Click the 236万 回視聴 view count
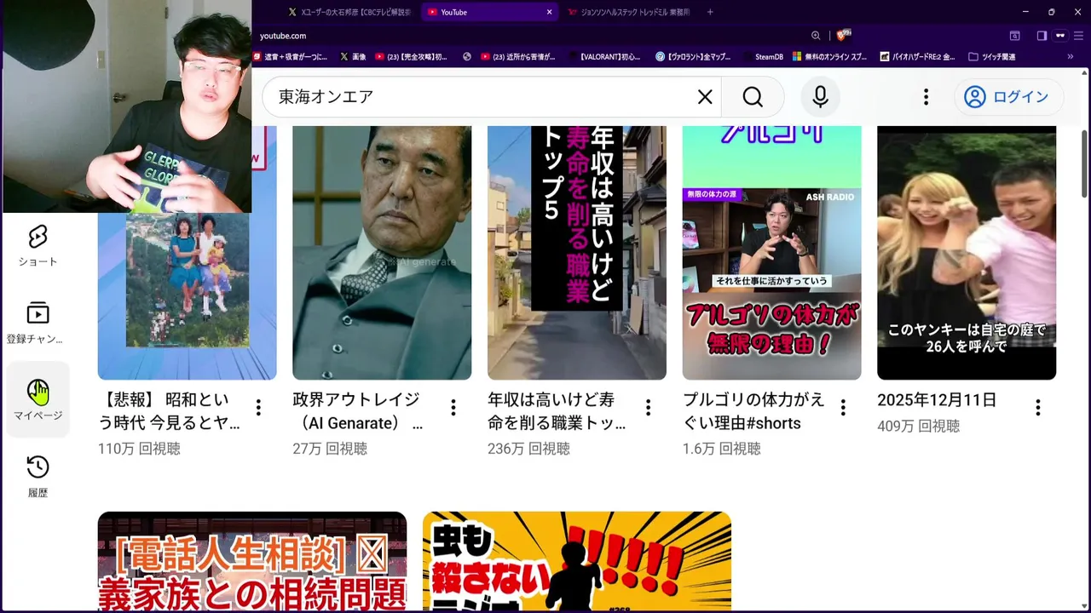The width and height of the screenshot is (1091, 613). [528, 449]
